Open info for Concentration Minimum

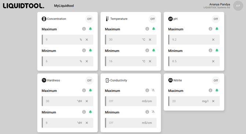(x=84, y=50)
